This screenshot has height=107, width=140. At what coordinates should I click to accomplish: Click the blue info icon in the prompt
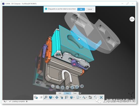[x=46, y=9]
